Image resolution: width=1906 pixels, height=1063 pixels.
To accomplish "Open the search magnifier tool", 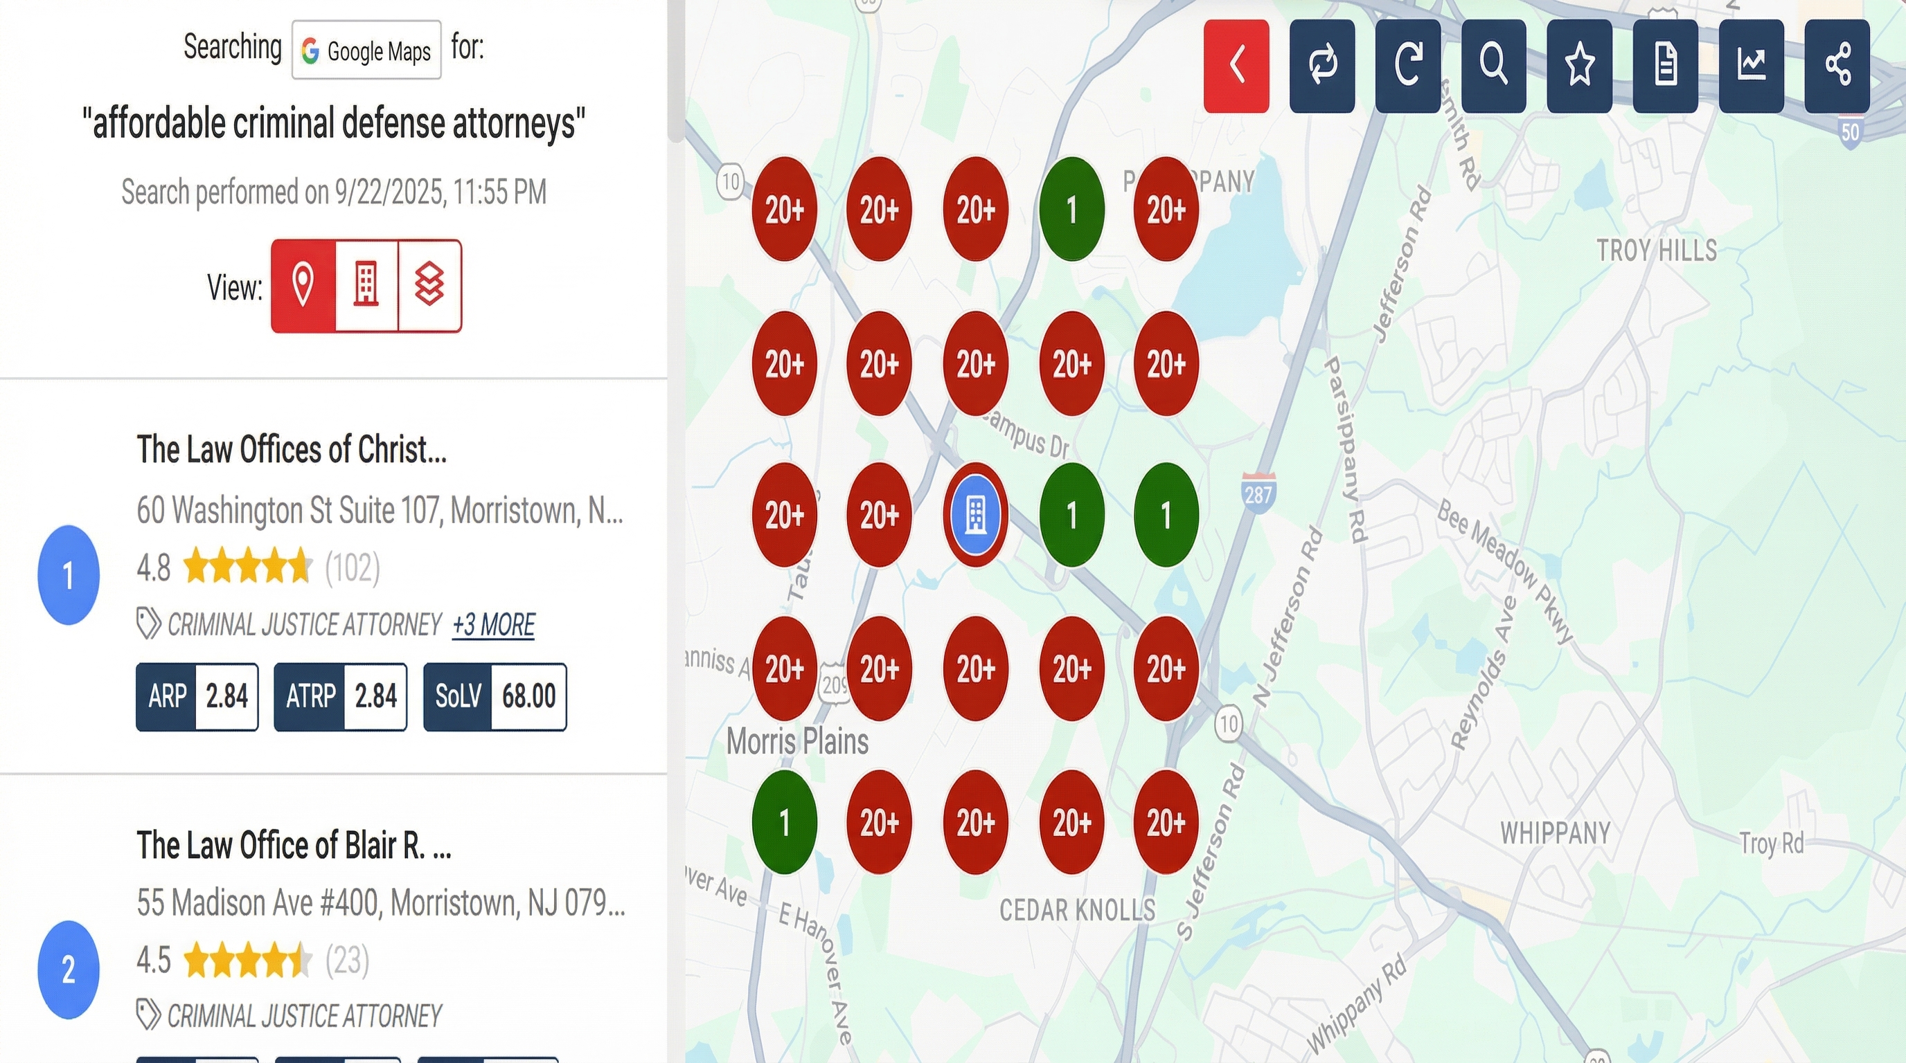I will pos(1493,65).
